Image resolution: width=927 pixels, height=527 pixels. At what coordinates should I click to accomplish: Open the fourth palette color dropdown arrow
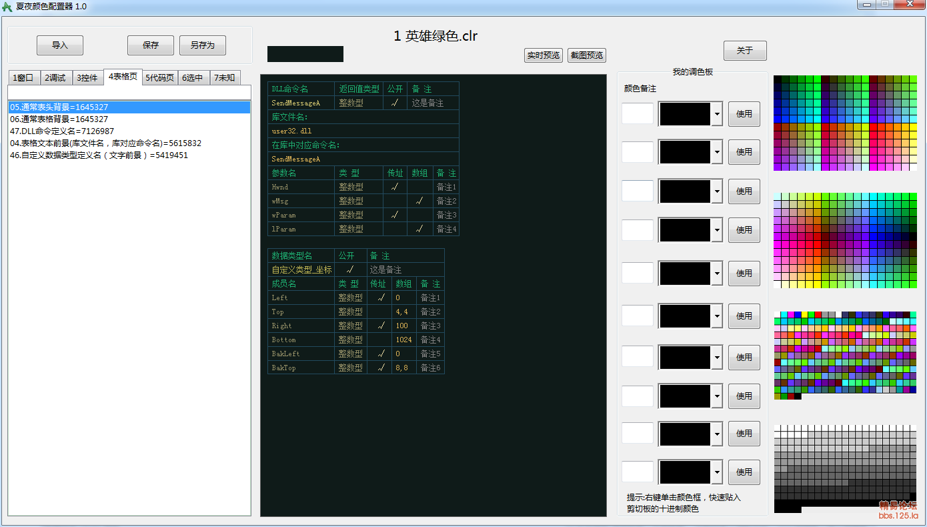(x=717, y=230)
